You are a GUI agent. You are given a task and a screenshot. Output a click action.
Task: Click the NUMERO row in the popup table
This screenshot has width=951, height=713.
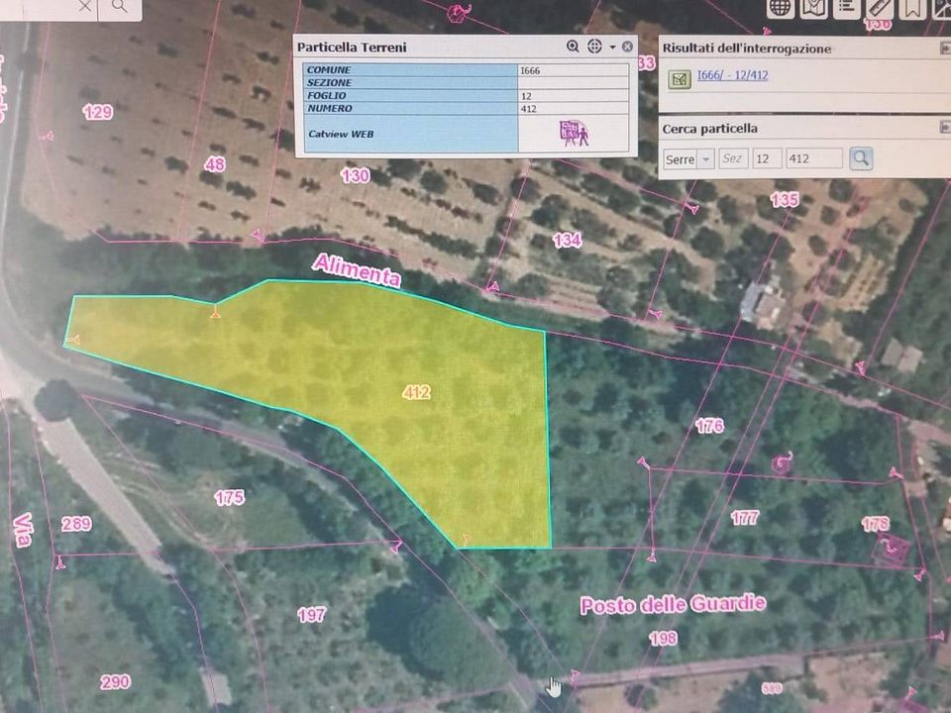(x=466, y=109)
